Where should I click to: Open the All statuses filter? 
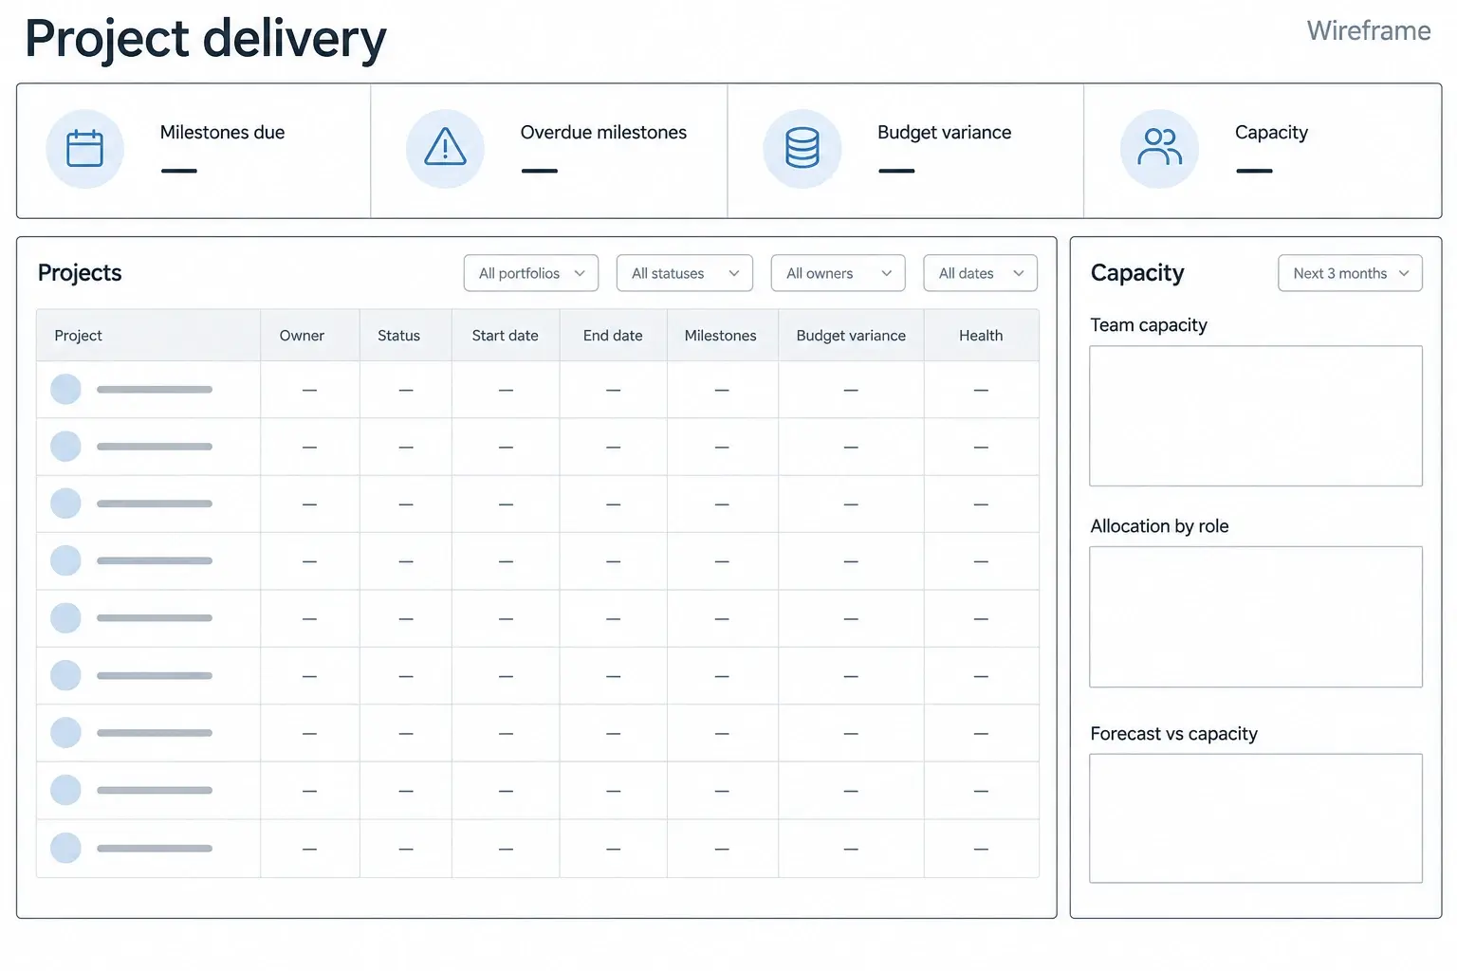pos(685,273)
